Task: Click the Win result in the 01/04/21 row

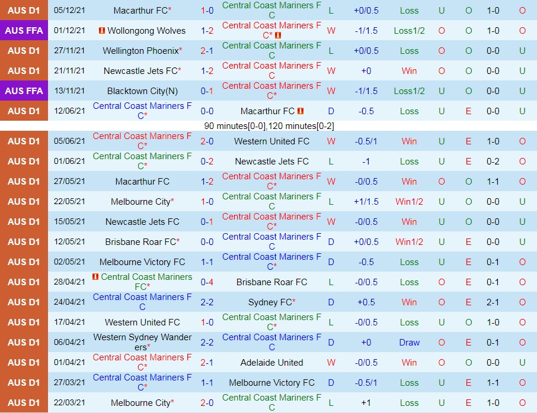Action: click(409, 362)
